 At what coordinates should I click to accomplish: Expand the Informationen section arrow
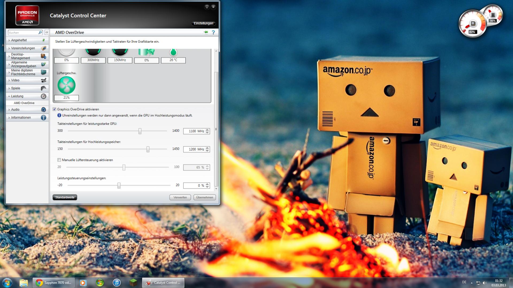(9, 118)
